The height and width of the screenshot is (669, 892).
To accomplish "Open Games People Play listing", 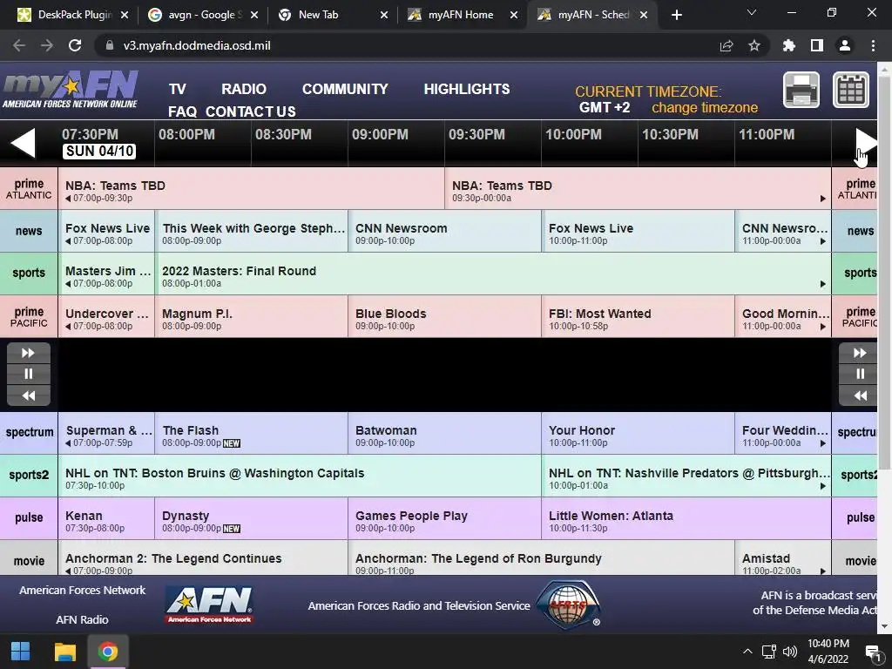I will coord(444,518).
